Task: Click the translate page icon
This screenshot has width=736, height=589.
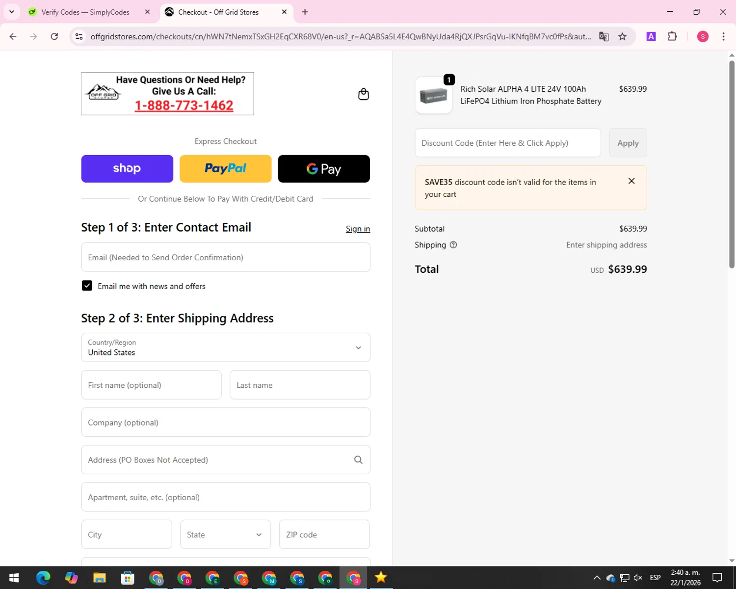Action: pos(604,36)
